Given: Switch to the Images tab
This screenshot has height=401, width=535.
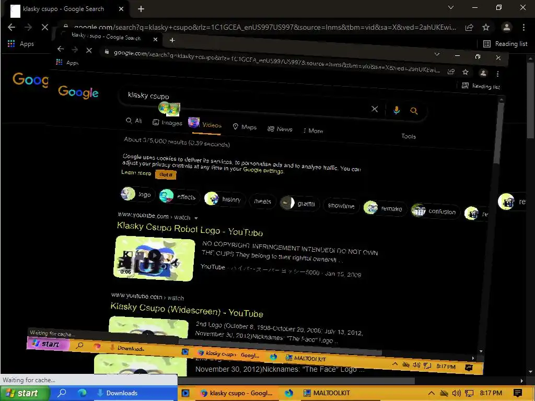Looking at the screenshot, I should coord(167,123).
